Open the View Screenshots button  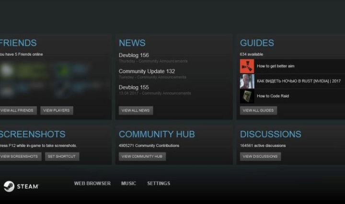[20, 157]
